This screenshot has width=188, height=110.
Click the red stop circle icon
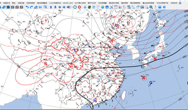79,7
